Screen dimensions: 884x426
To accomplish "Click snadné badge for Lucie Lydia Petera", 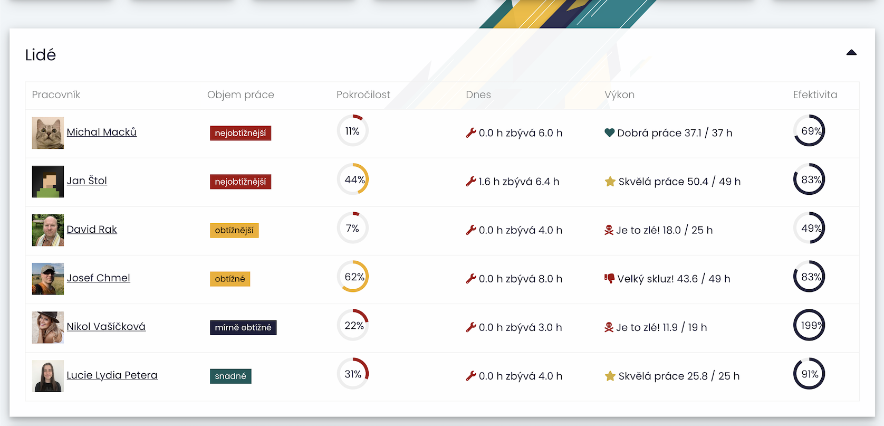I will point(230,376).
